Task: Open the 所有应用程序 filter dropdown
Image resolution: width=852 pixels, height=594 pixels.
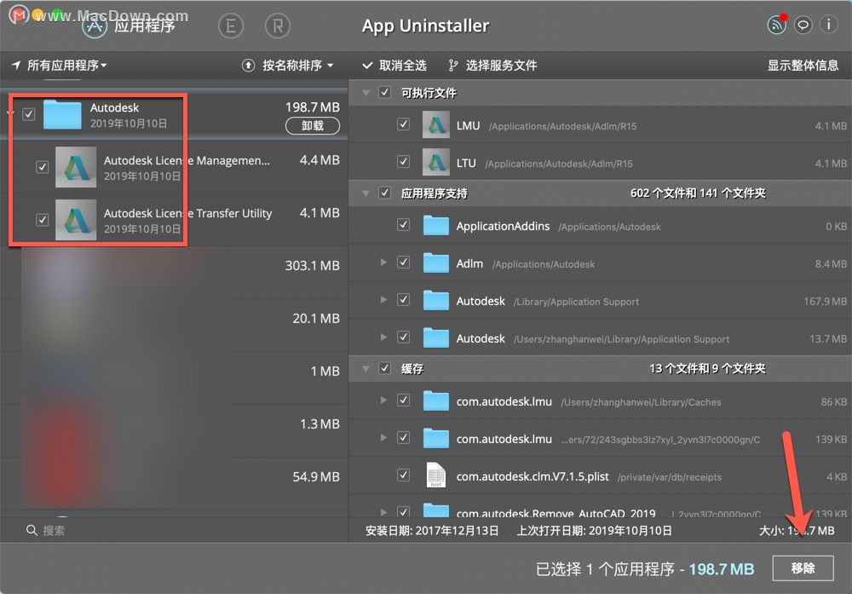Action: [x=60, y=66]
